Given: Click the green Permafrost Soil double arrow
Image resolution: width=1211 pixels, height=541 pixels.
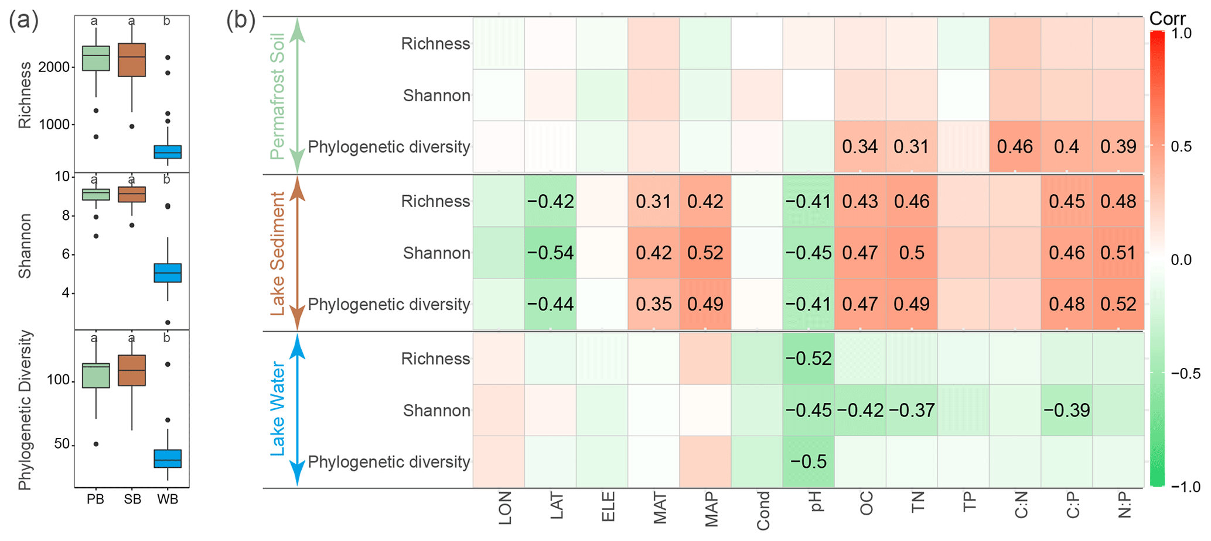Looking at the screenshot, I should 298,95.
